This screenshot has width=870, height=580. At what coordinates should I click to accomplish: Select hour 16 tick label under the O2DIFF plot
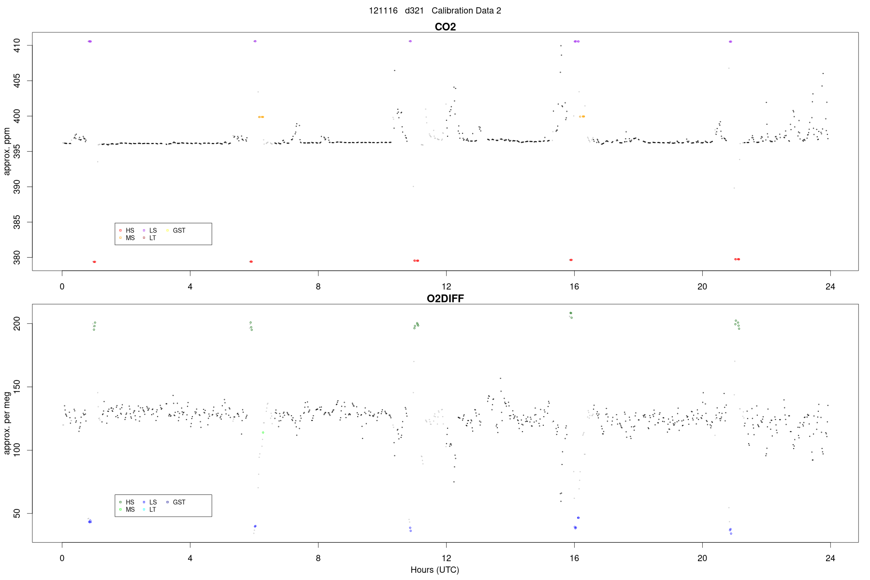pos(574,558)
